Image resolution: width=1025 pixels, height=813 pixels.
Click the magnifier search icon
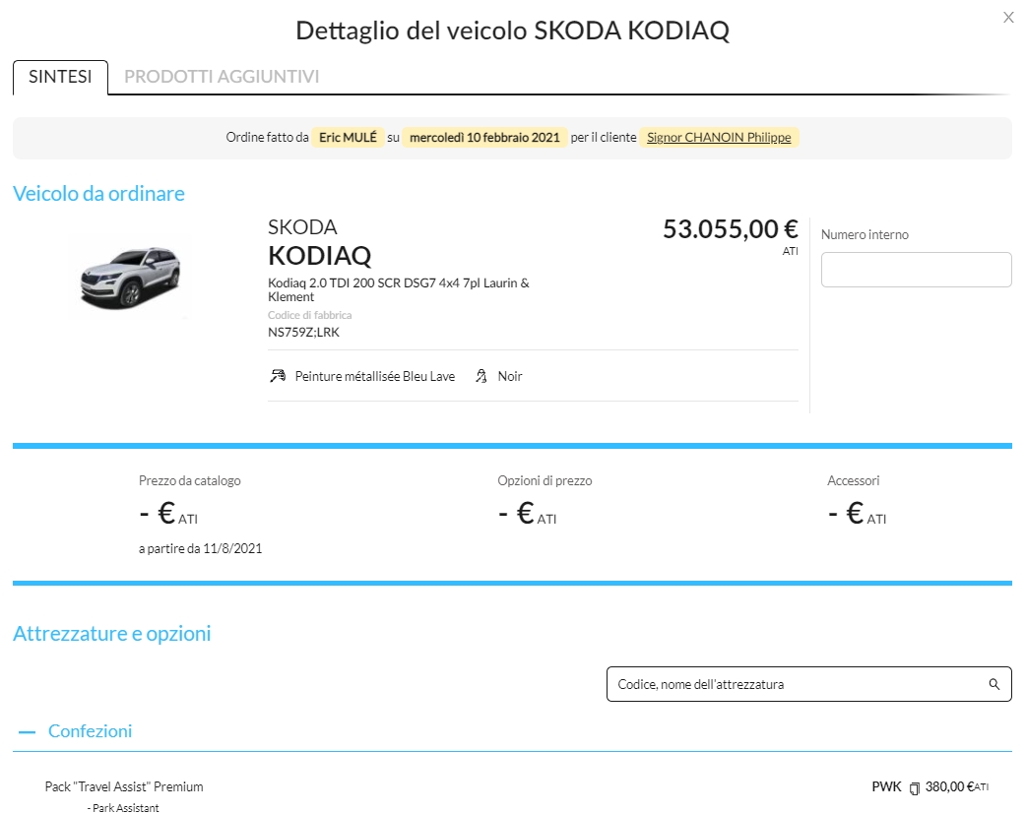coord(993,684)
